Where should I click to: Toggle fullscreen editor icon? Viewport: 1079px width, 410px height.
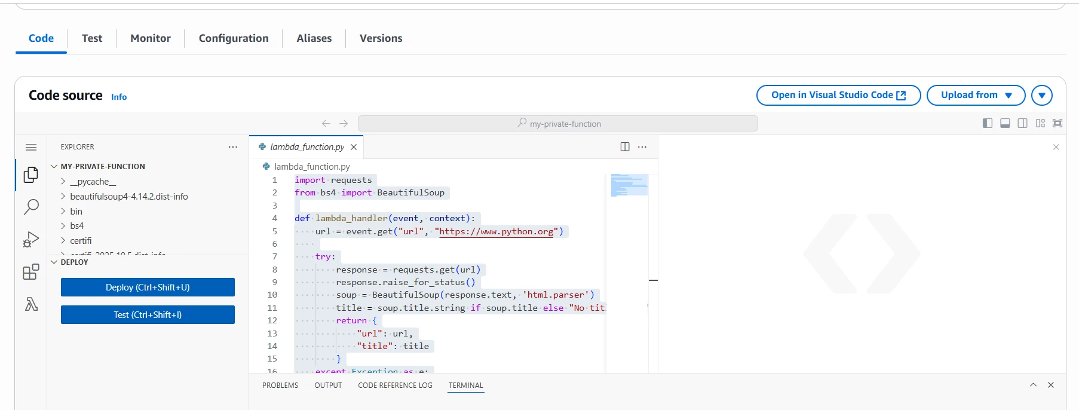point(1057,123)
